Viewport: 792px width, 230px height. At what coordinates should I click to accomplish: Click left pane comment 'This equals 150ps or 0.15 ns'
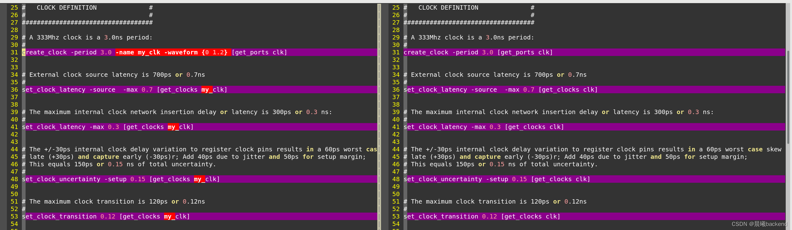(82, 164)
